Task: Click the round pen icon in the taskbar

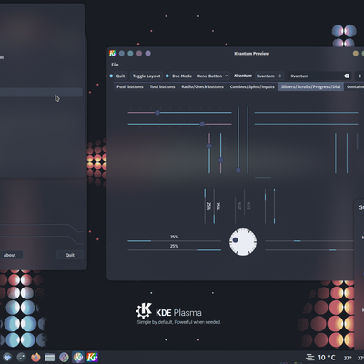Action: [64, 357]
